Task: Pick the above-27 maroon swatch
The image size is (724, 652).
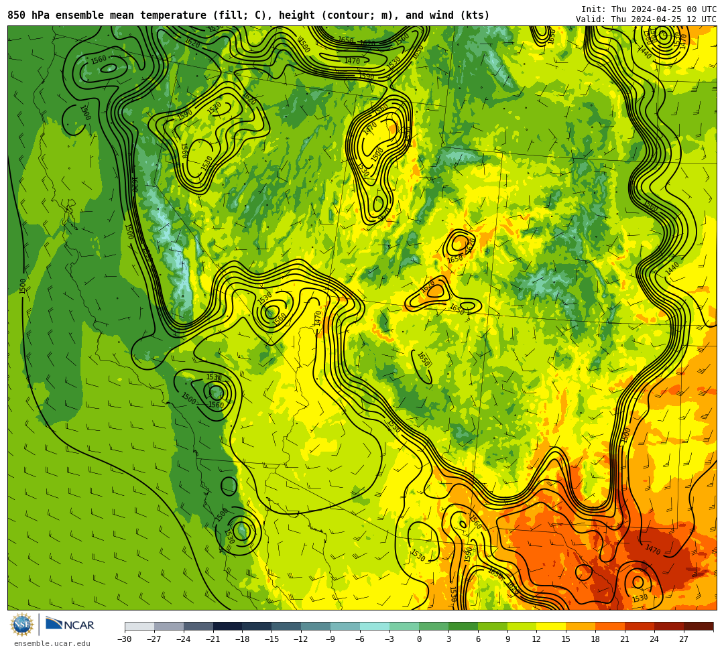Action: (x=699, y=626)
